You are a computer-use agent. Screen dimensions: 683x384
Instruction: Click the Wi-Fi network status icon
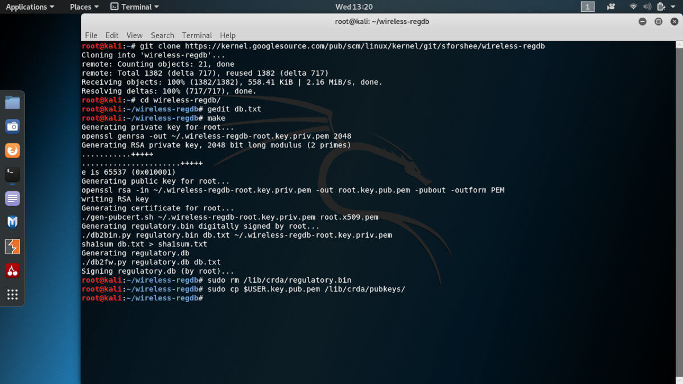pos(633,7)
